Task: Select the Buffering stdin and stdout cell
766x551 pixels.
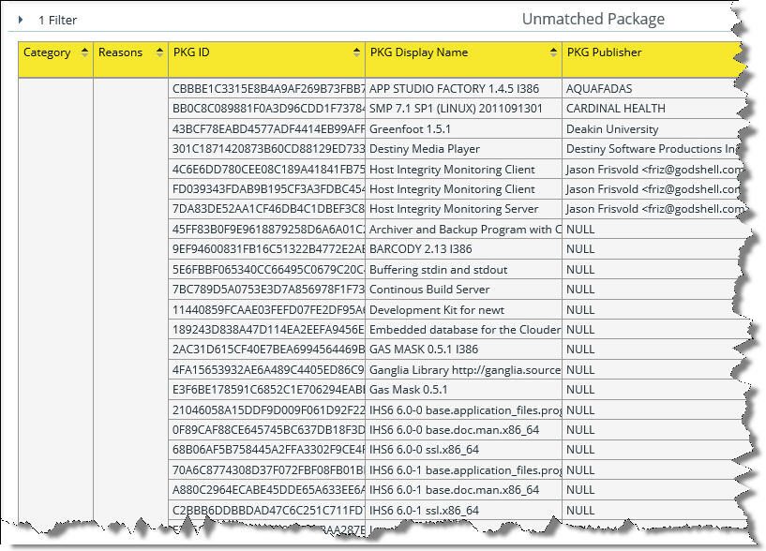Action: click(463, 270)
